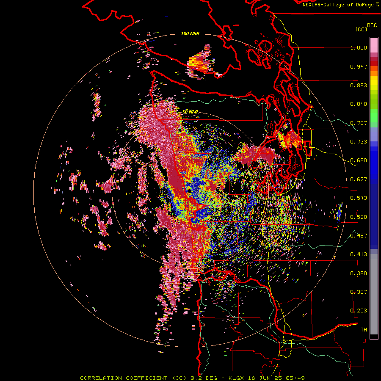Click the 0.787 scale value
Viewport: 381px width, 381px height.
359,123
